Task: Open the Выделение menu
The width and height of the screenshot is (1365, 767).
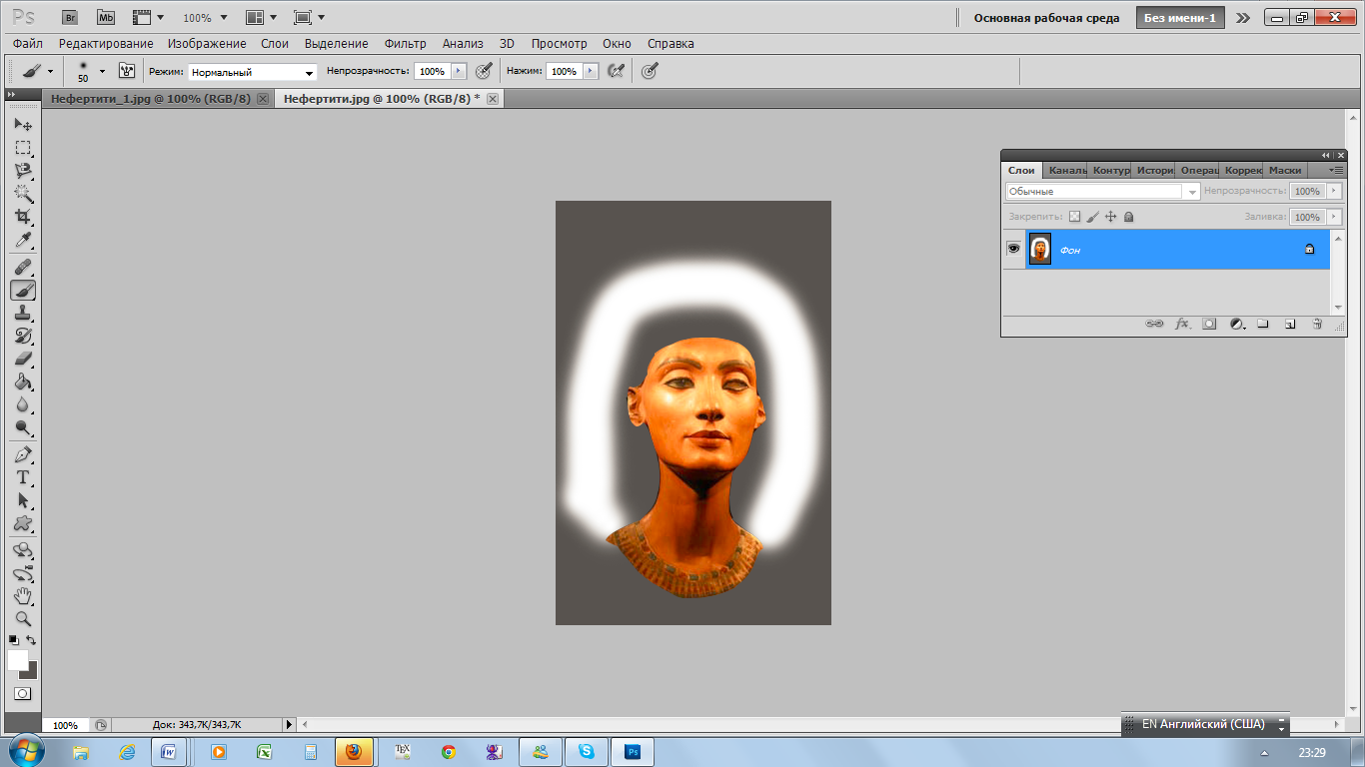Action: point(336,44)
